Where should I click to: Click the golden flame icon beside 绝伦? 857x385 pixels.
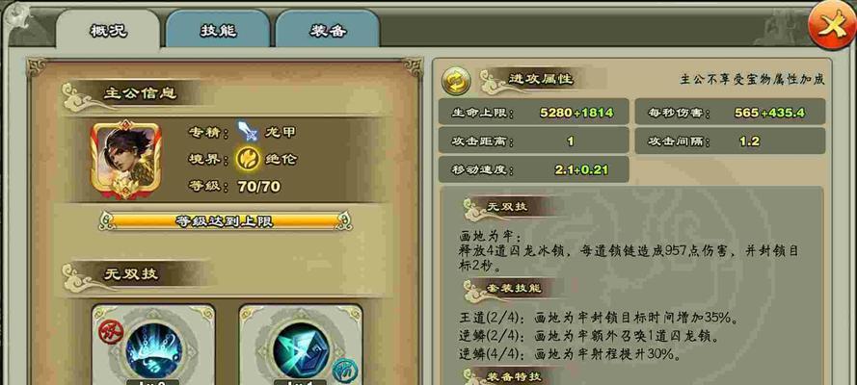247,159
